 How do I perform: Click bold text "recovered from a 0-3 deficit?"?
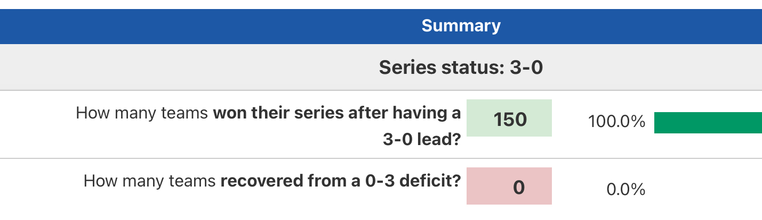point(340,181)
